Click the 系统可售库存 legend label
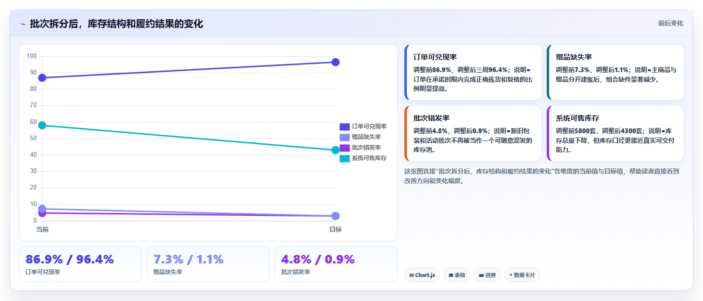The width and height of the screenshot is (703, 301). pos(369,158)
